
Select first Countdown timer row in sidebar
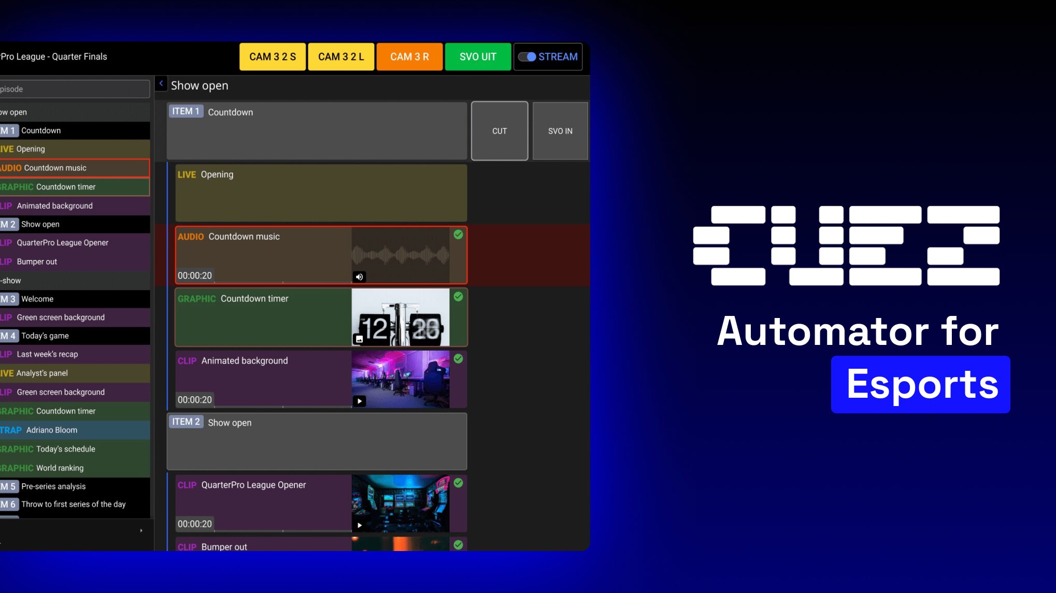75,187
